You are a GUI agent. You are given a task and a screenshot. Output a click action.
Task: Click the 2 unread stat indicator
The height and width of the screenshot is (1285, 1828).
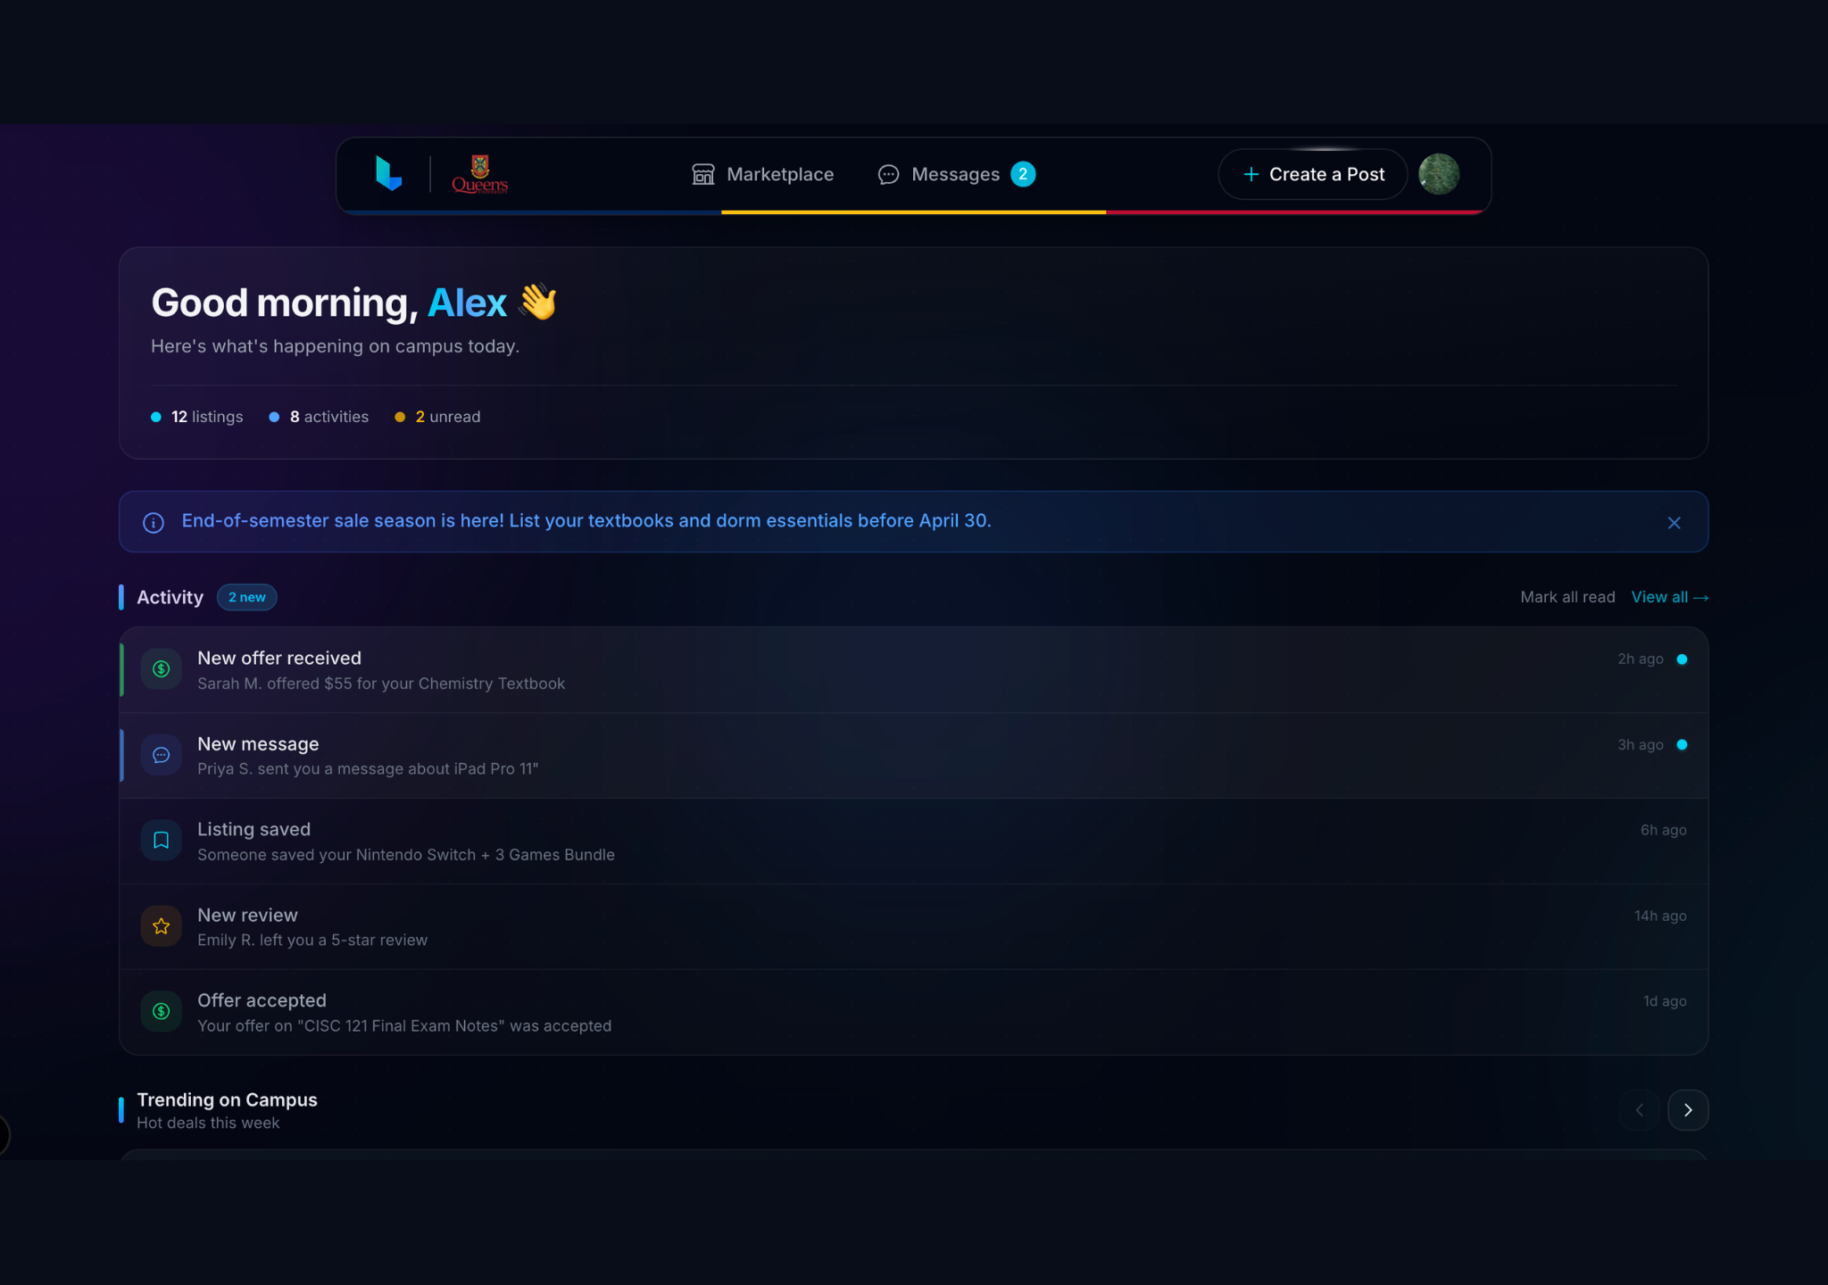click(438, 417)
